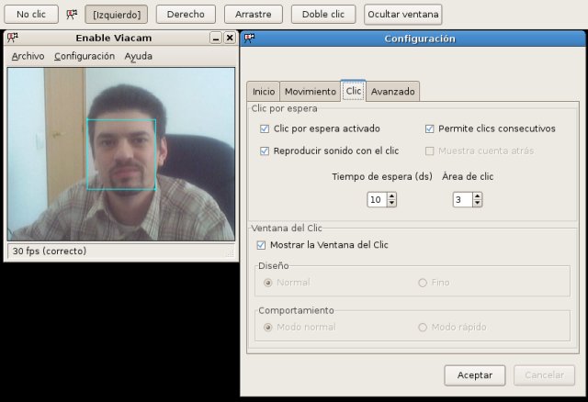Click Configuración dialog title bar icon

(x=250, y=39)
